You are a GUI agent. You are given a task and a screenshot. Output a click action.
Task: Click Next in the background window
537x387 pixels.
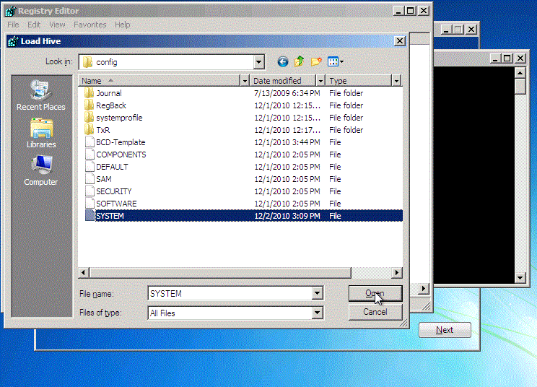[445, 330]
